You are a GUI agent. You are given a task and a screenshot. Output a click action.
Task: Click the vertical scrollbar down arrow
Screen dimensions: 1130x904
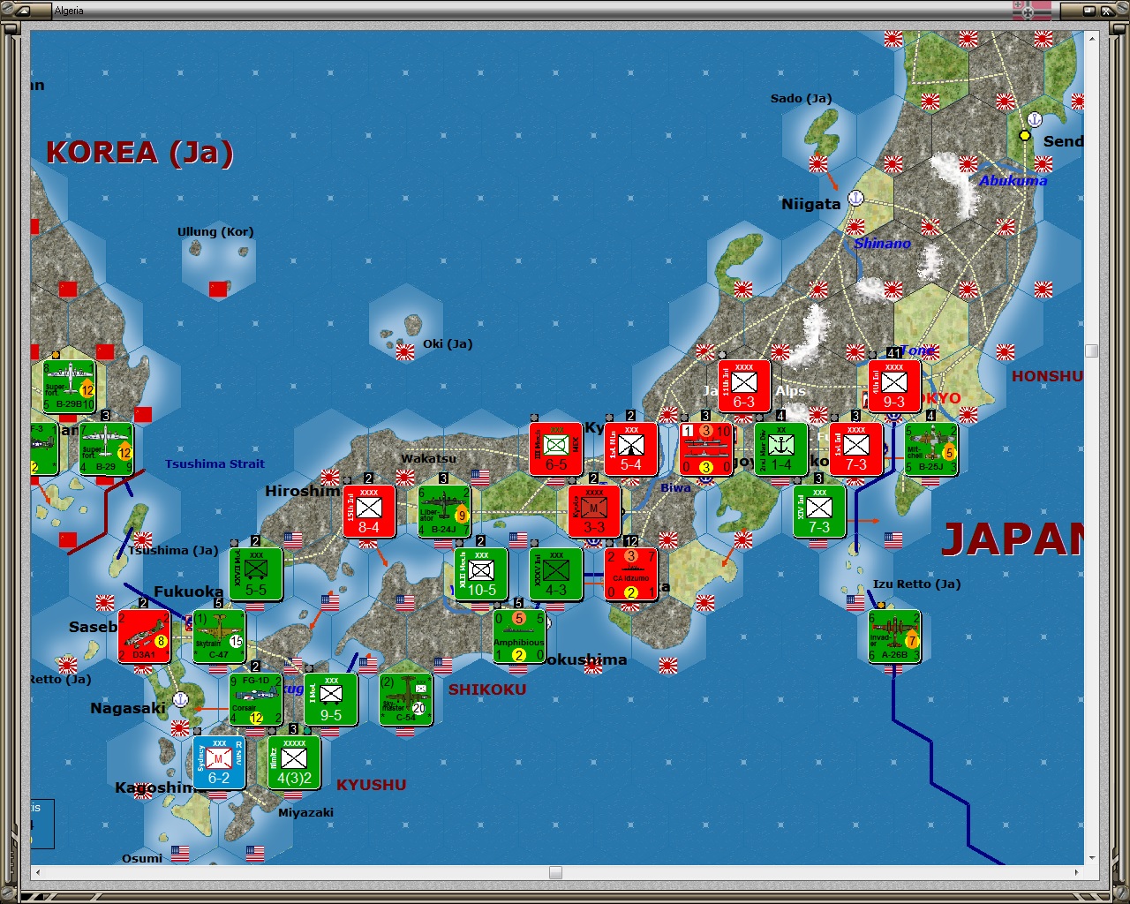point(1092,858)
